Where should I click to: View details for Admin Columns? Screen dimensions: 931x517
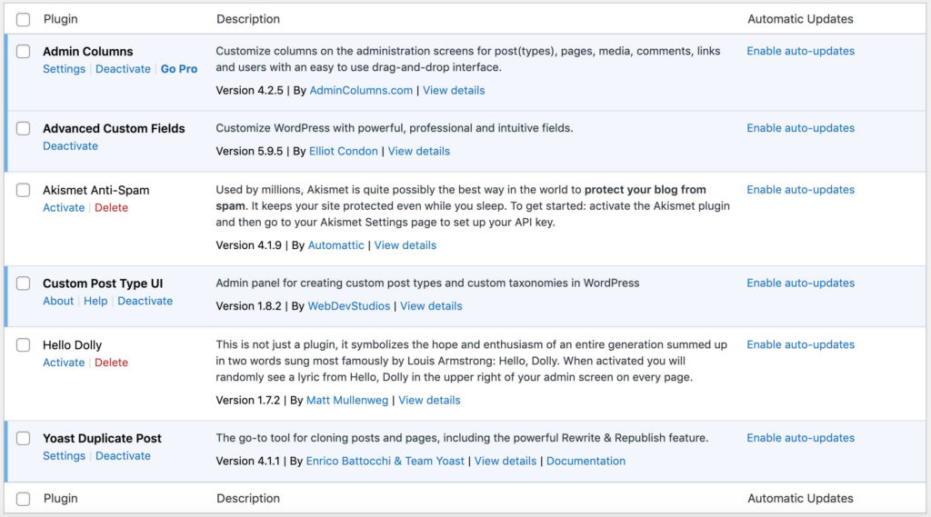(454, 90)
